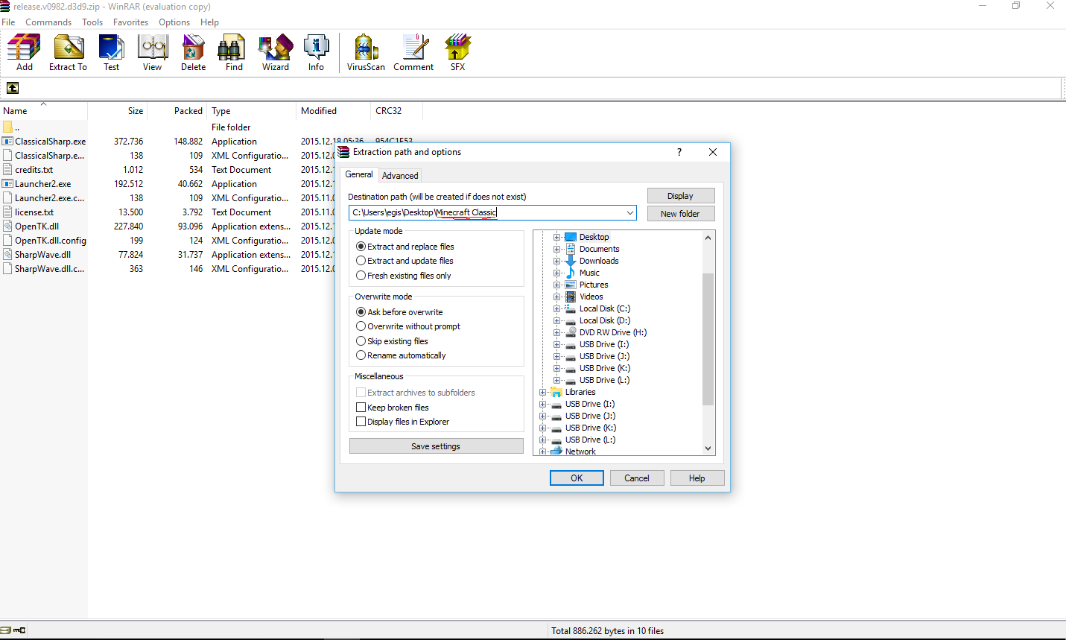Screen dimensions: 1066x640
Task: Click the status bar drive icon
Action: (6, 630)
